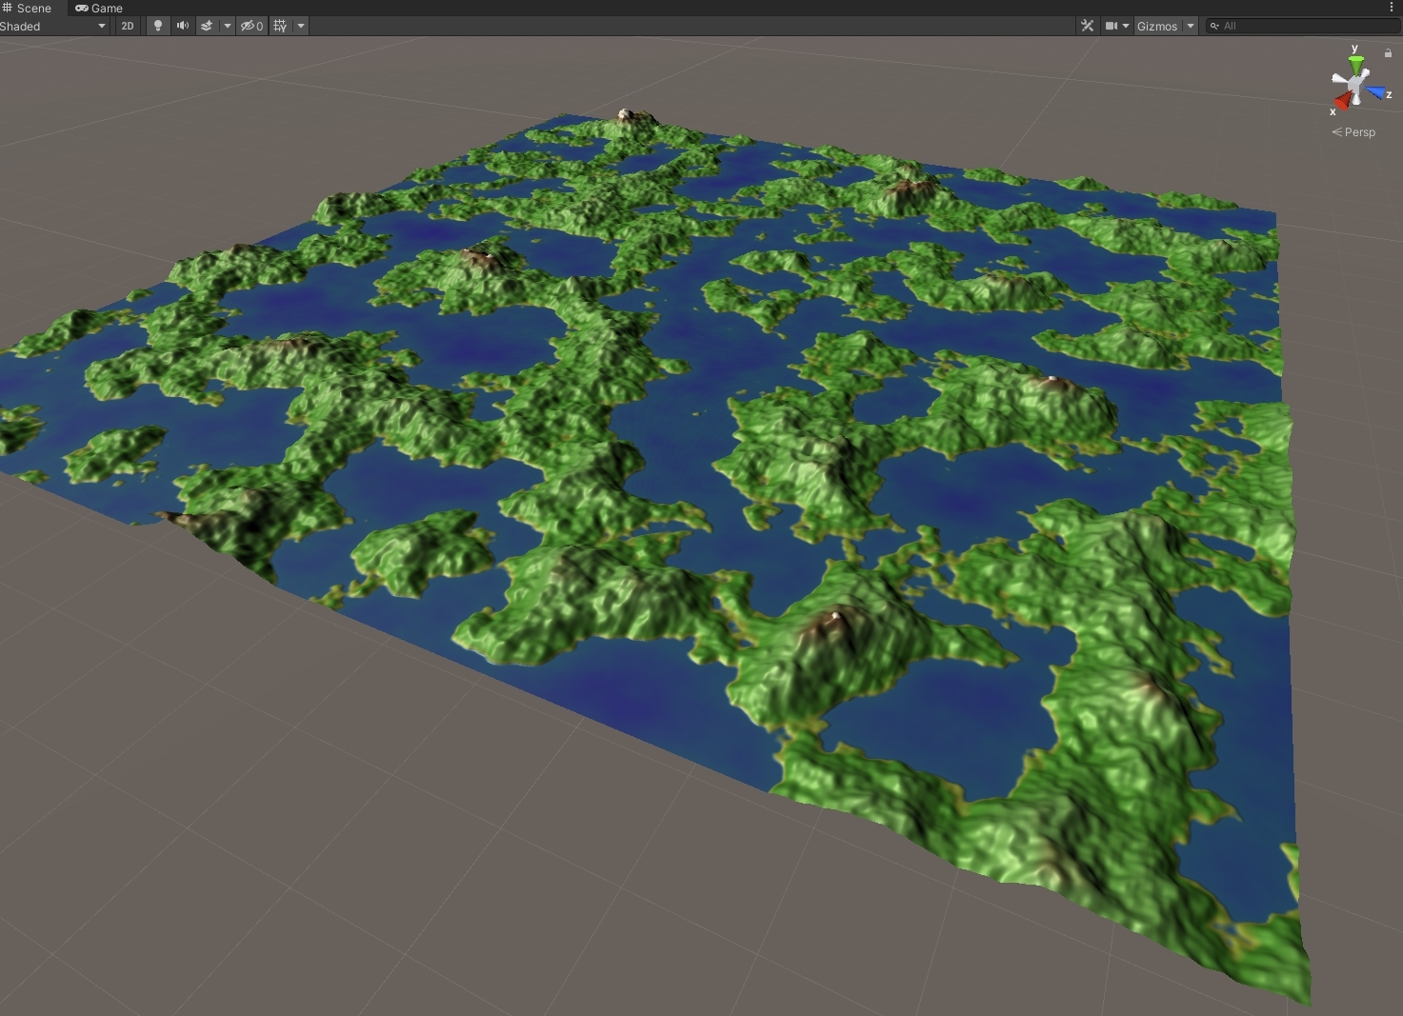
Task: Toggle scene effects (skybox/fog) icon
Action: coord(207,26)
